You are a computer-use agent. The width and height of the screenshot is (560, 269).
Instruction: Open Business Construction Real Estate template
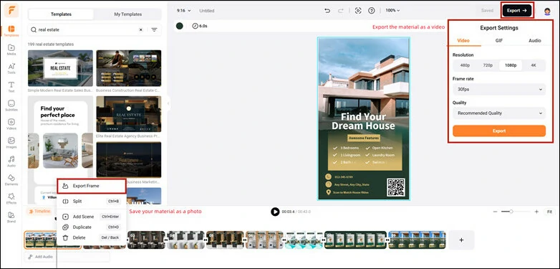(x=129, y=68)
